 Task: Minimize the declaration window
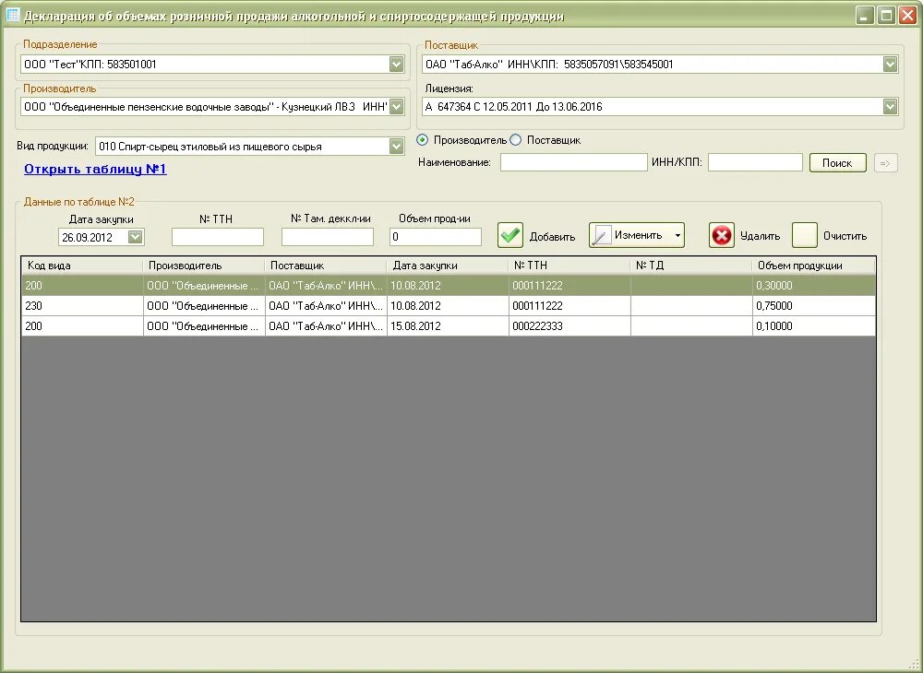865,15
